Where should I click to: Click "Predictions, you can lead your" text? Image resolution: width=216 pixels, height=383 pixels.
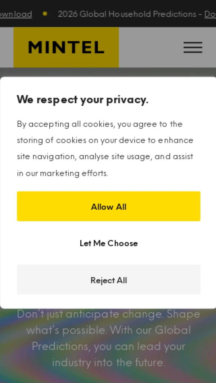point(108,346)
